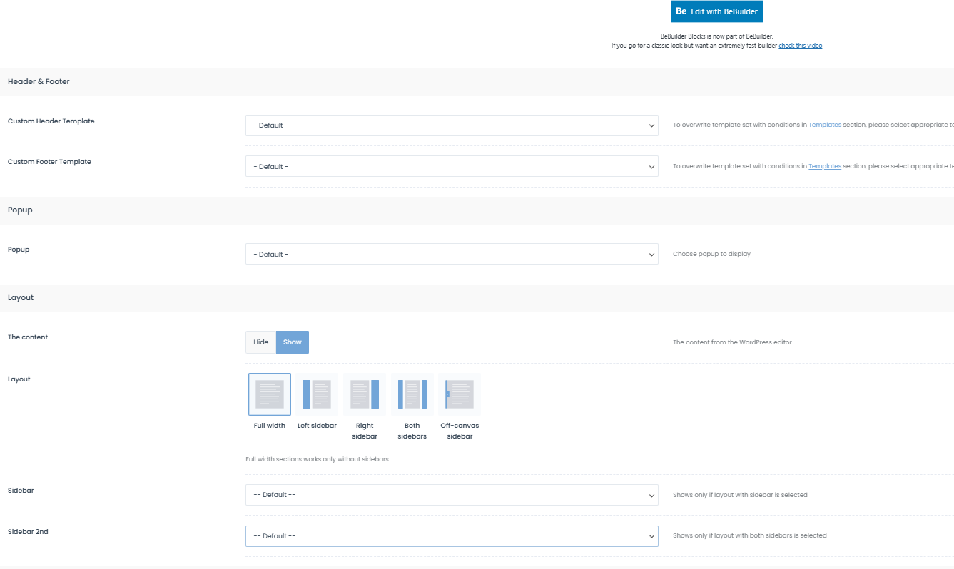Image resolution: width=954 pixels, height=569 pixels.
Task: Click the Header & Footer section heading
Action: click(x=39, y=82)
